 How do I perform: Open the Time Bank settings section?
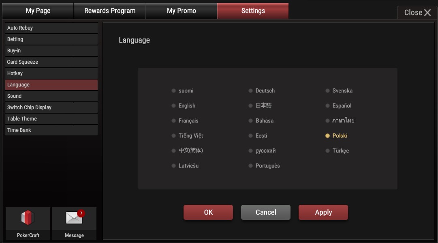click(51, 130)
